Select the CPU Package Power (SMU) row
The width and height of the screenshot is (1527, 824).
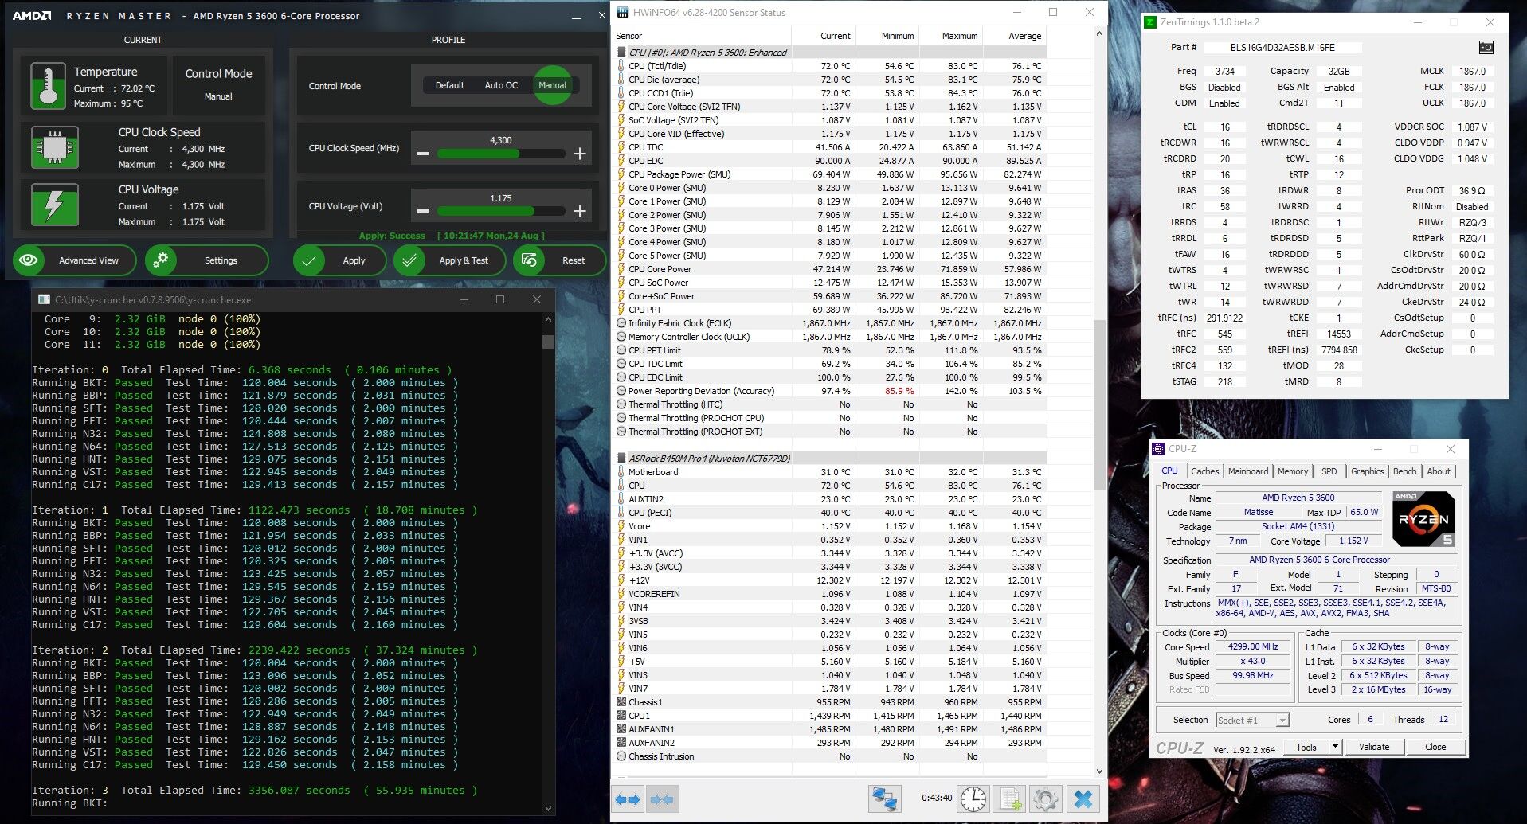[x=829, y=174]
